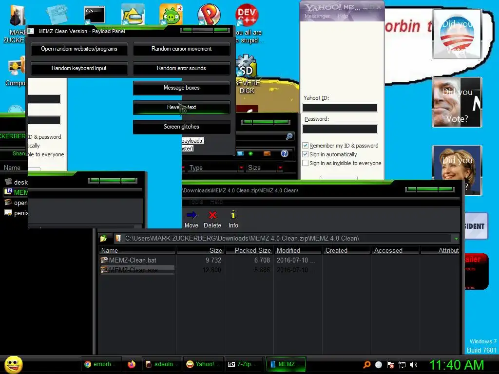This screenshot has height=374, width=499.
Task: Open the volume speaker tray icon
Action: [x=413, y=365]
